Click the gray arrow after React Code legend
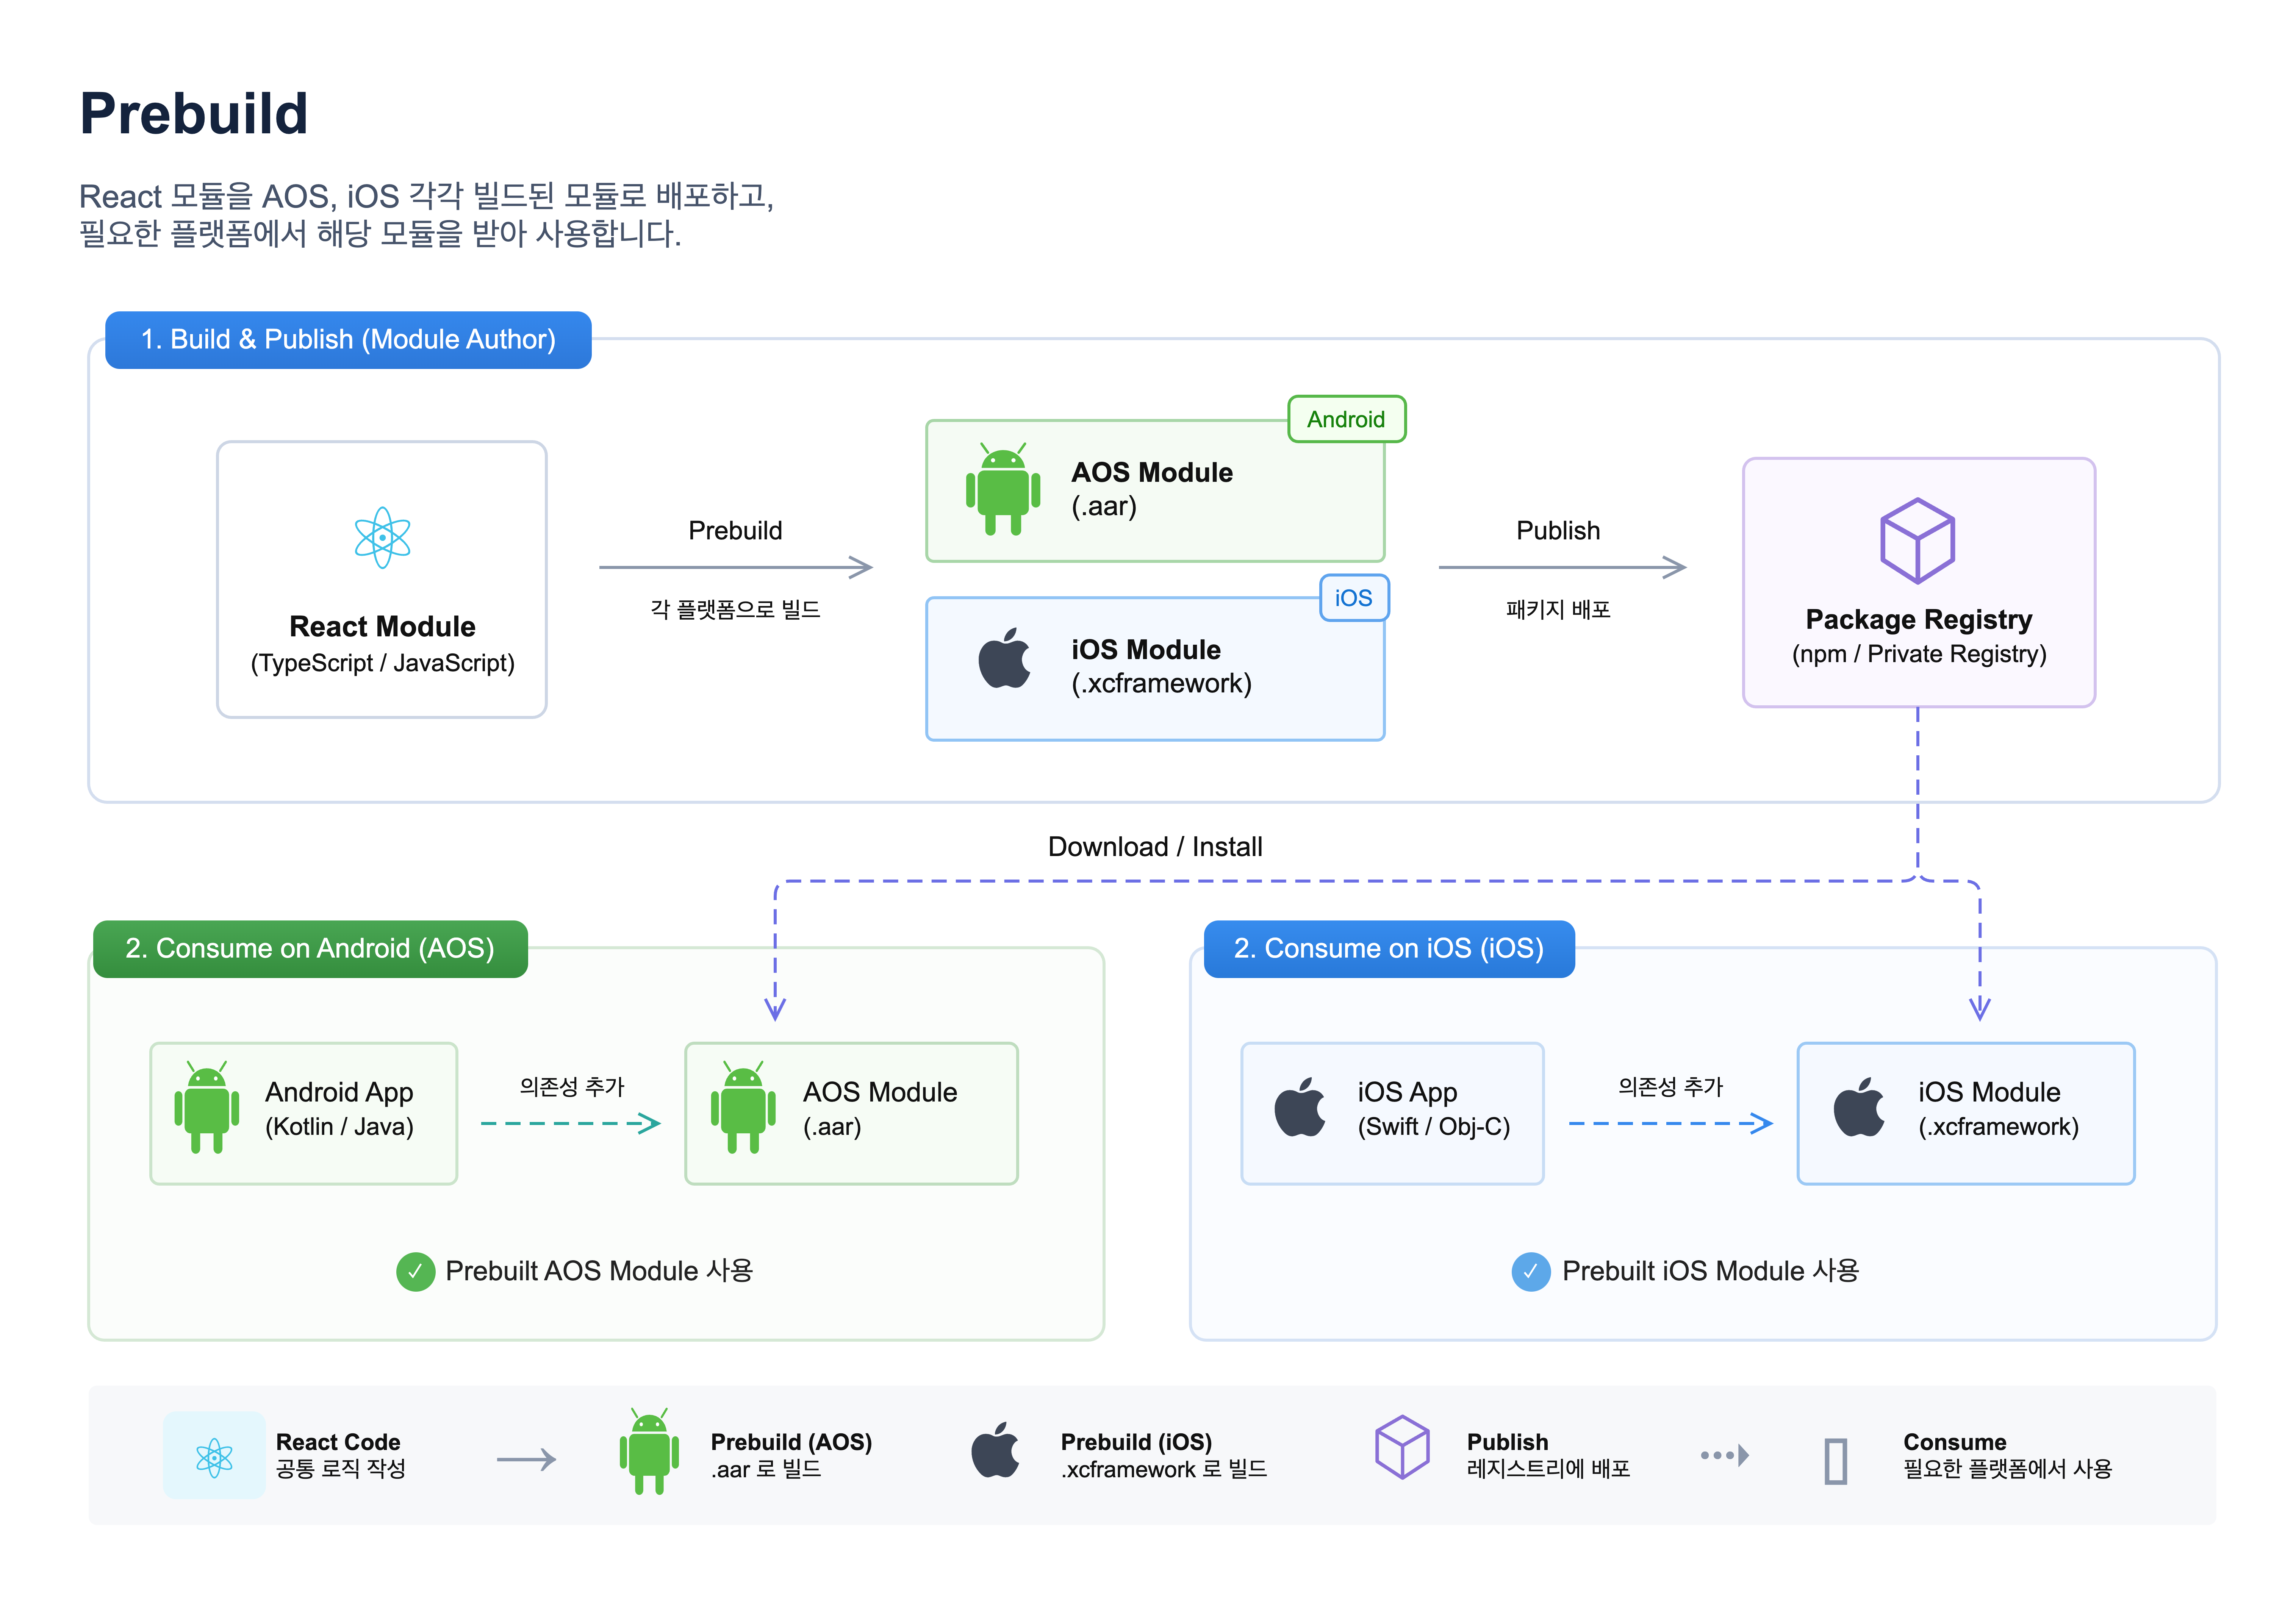The width and height of the screenshot is (2296, 1600). pos(527,1460)
